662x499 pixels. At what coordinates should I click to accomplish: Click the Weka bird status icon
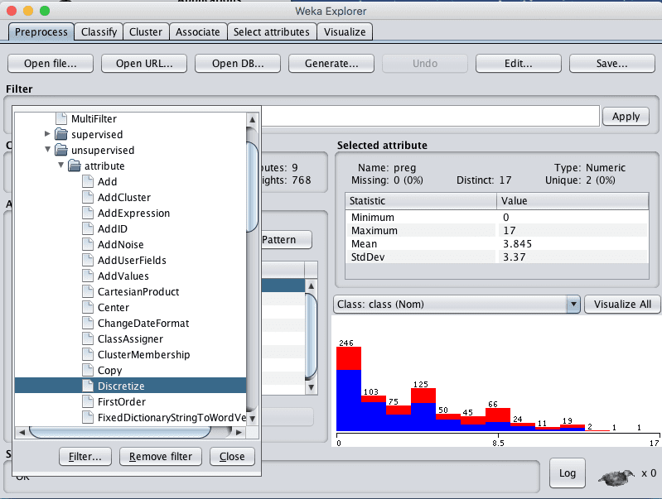(616, 477)
